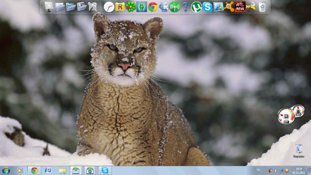Open the analog clock icon in the dock
The width and height of the screenshot is (311, 175).
[x=109, y=7]
